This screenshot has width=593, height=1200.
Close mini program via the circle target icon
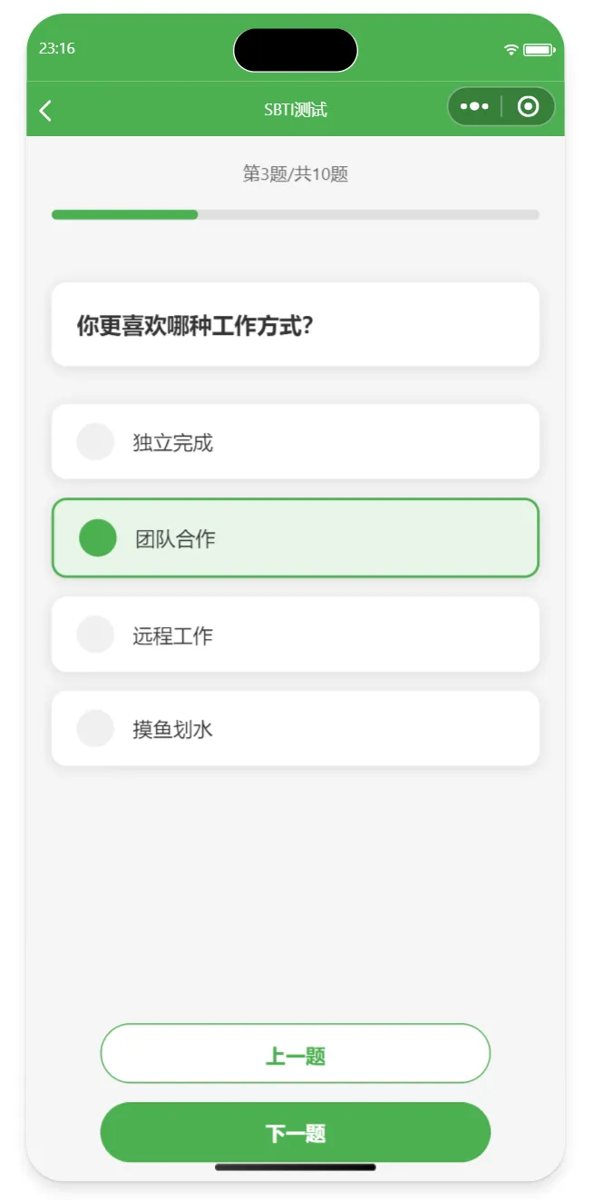point(528,106)
